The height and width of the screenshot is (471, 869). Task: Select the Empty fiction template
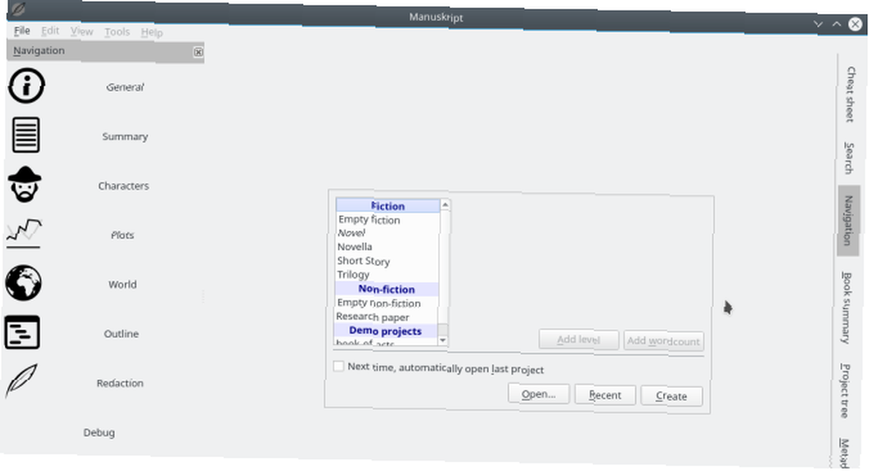tap(388, 220)
